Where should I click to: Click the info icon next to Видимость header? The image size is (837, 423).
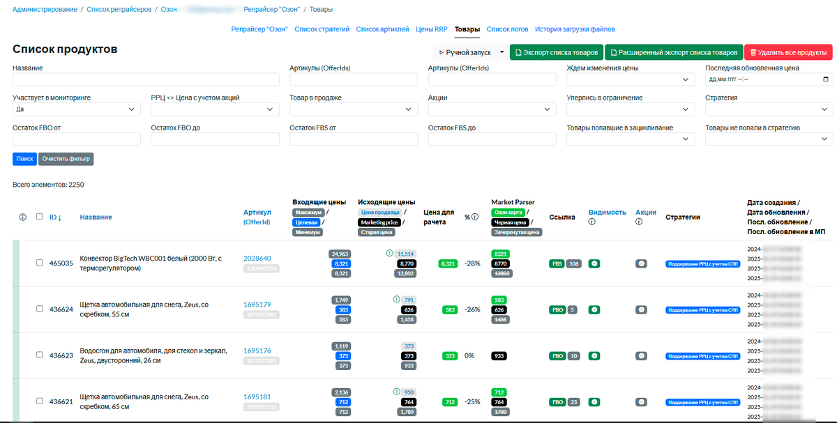pyautogui.click(x=591, y=222)
